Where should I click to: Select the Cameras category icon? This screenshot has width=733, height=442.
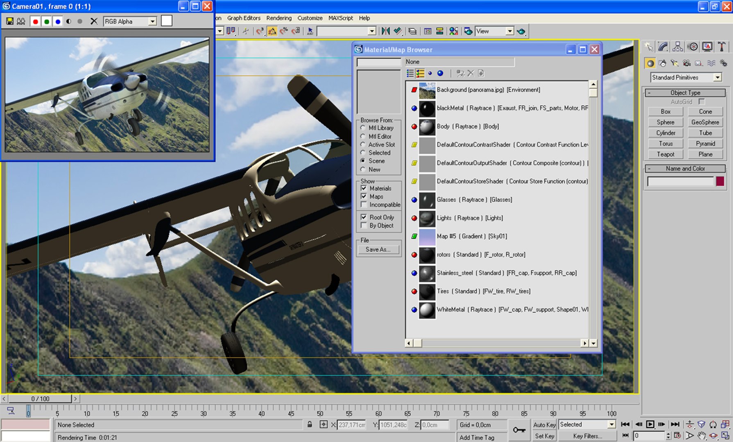click(x=687, y=63)
